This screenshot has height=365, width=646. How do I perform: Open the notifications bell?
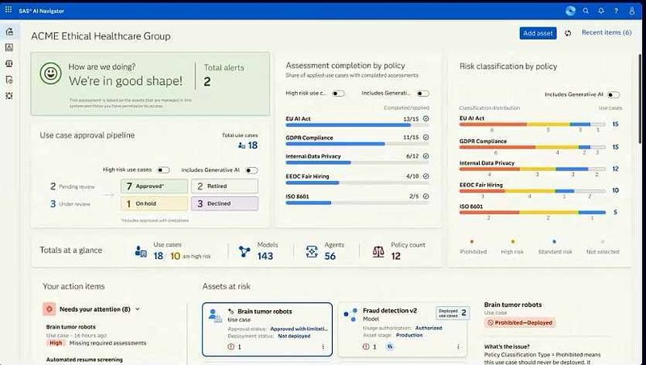[x=601, y=10]
